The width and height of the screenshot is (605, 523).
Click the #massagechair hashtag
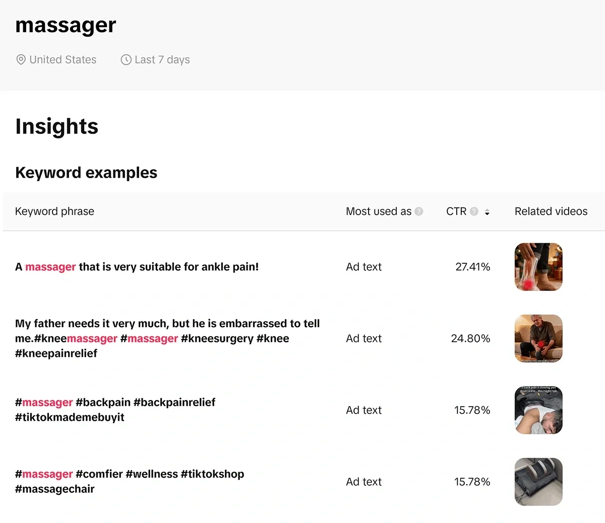pyautogui.click(x=54, y=488)
